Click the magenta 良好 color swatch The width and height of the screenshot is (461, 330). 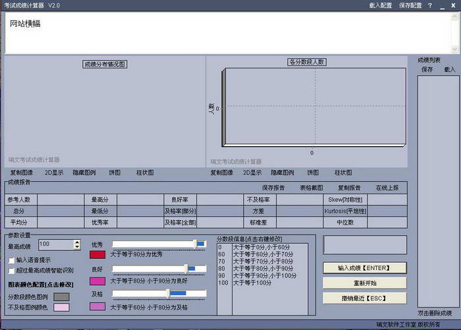[x=97, y=281]
